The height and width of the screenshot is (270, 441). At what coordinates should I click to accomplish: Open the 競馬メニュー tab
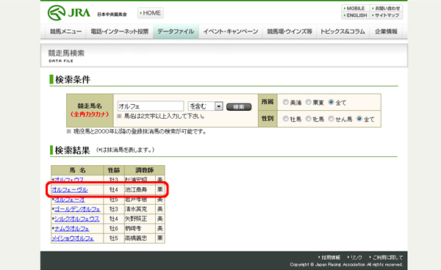[x=66, y=32]
